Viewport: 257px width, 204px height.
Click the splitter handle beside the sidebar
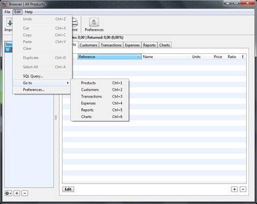(56, 117)
